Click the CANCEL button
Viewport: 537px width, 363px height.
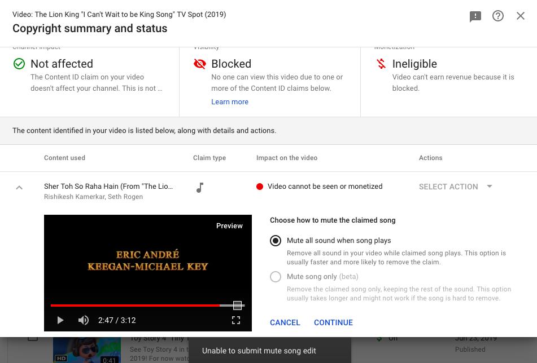pyautogui.click(x=285, y=322)
